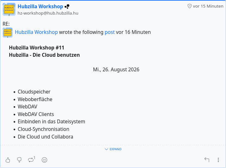Click 'Die Cloud und Collabora' item
Screen dimensions: 226x168
(x=45, y=137)
